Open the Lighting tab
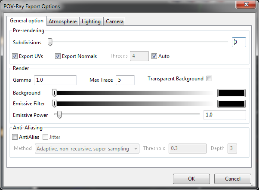Image resolution: width=259 pixels, height=190 pixels. (x=91, y=21)
